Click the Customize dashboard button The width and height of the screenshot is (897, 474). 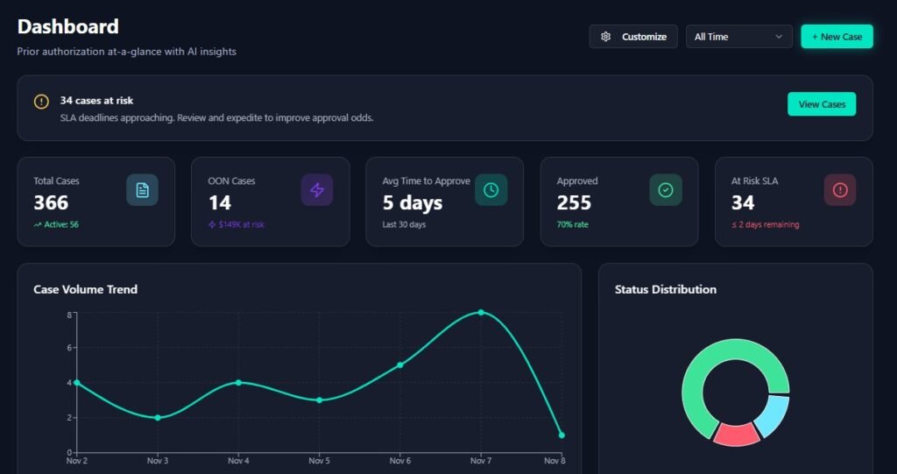tap(633, 37)
